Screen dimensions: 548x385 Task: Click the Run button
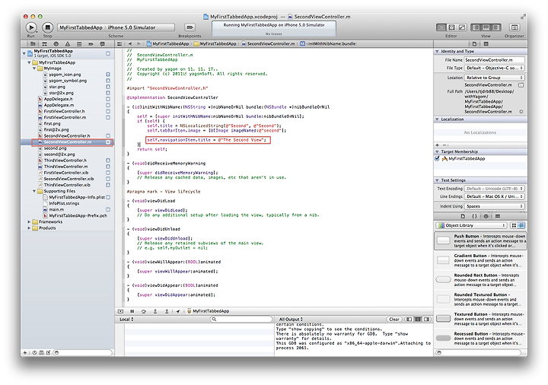coord(31,27)
